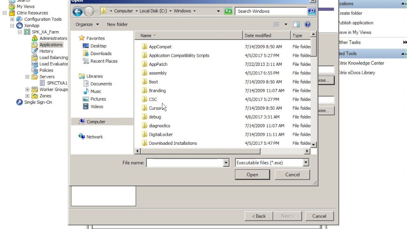
Task: Click the Boot folder icon
Action: pyautogui.click(x=144, y=82)
